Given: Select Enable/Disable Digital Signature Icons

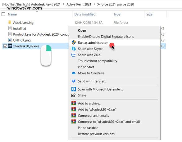Looking at the screenshot, I should coord(106,37).
